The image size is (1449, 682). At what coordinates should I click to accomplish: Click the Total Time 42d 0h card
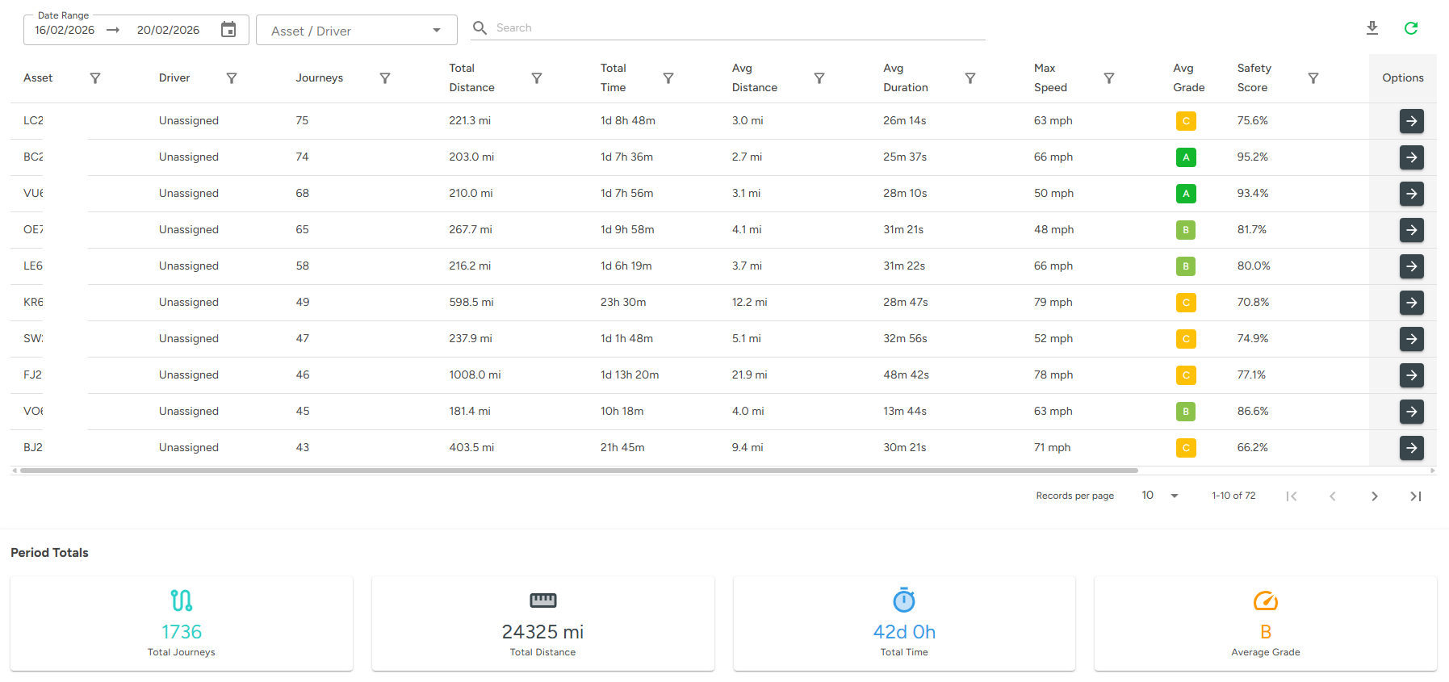click(904, 624)
